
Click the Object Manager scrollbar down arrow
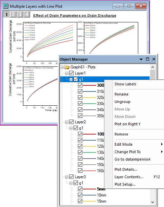152,202
